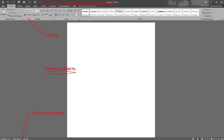The height and width of the screenshot is (140, 224).
Task: Increase the font size
Action: (41, 11)
